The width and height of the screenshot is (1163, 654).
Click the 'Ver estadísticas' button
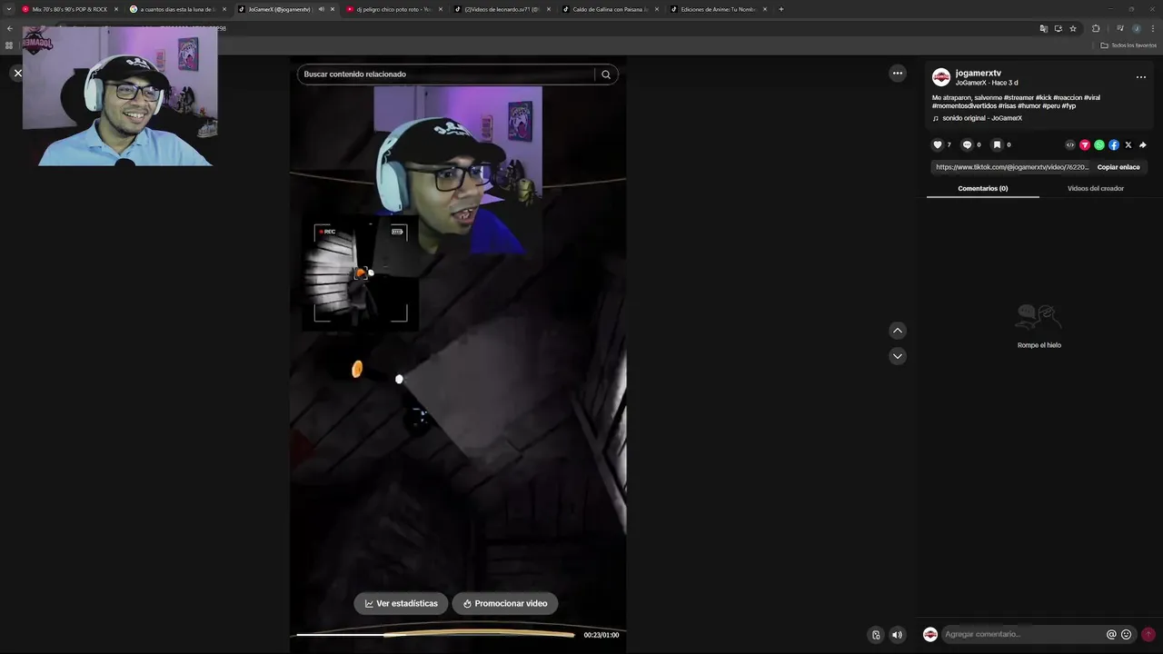pos(402,603)
